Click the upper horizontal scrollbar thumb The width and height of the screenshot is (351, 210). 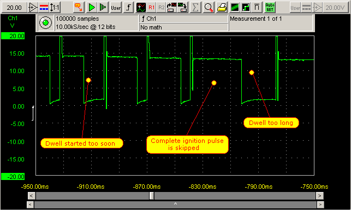point(152,196)
